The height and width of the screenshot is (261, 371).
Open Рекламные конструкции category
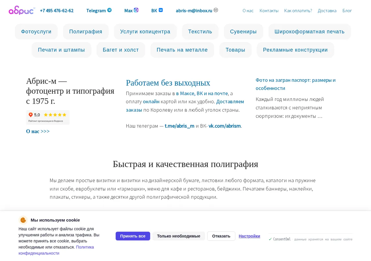pyautogui.click(x=295, y=50)
